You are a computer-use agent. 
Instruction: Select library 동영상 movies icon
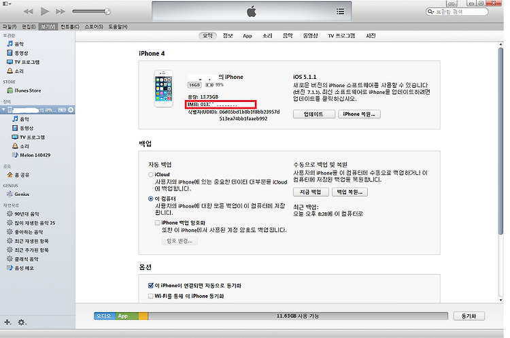pos(10,52)
